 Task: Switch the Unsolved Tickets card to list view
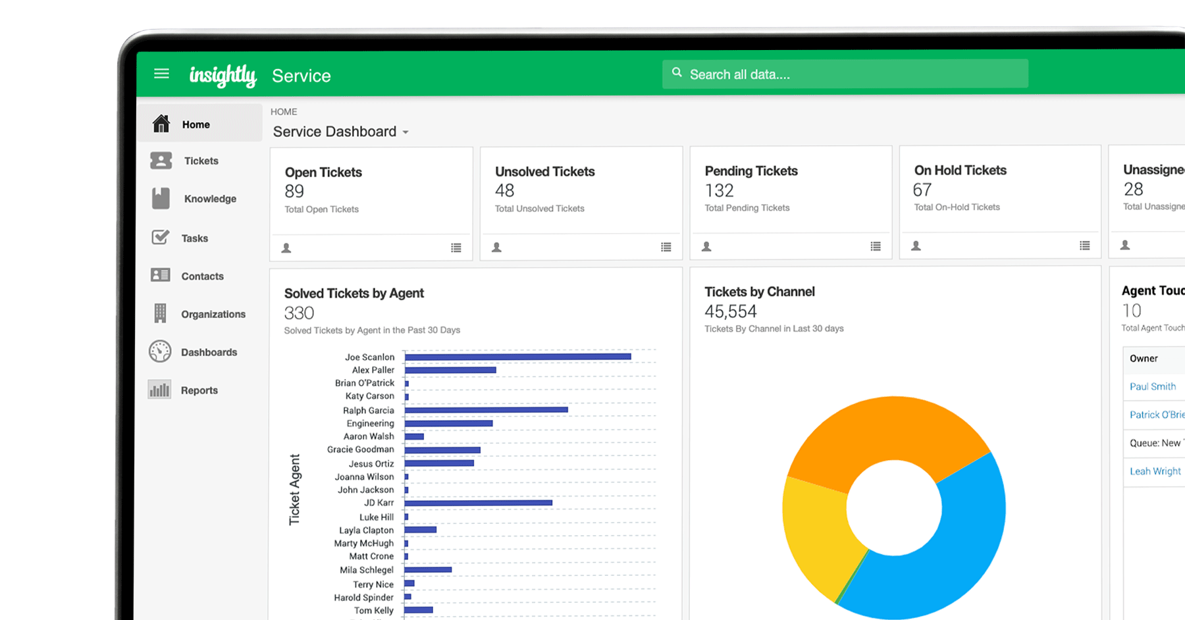(x=666, y=247)
